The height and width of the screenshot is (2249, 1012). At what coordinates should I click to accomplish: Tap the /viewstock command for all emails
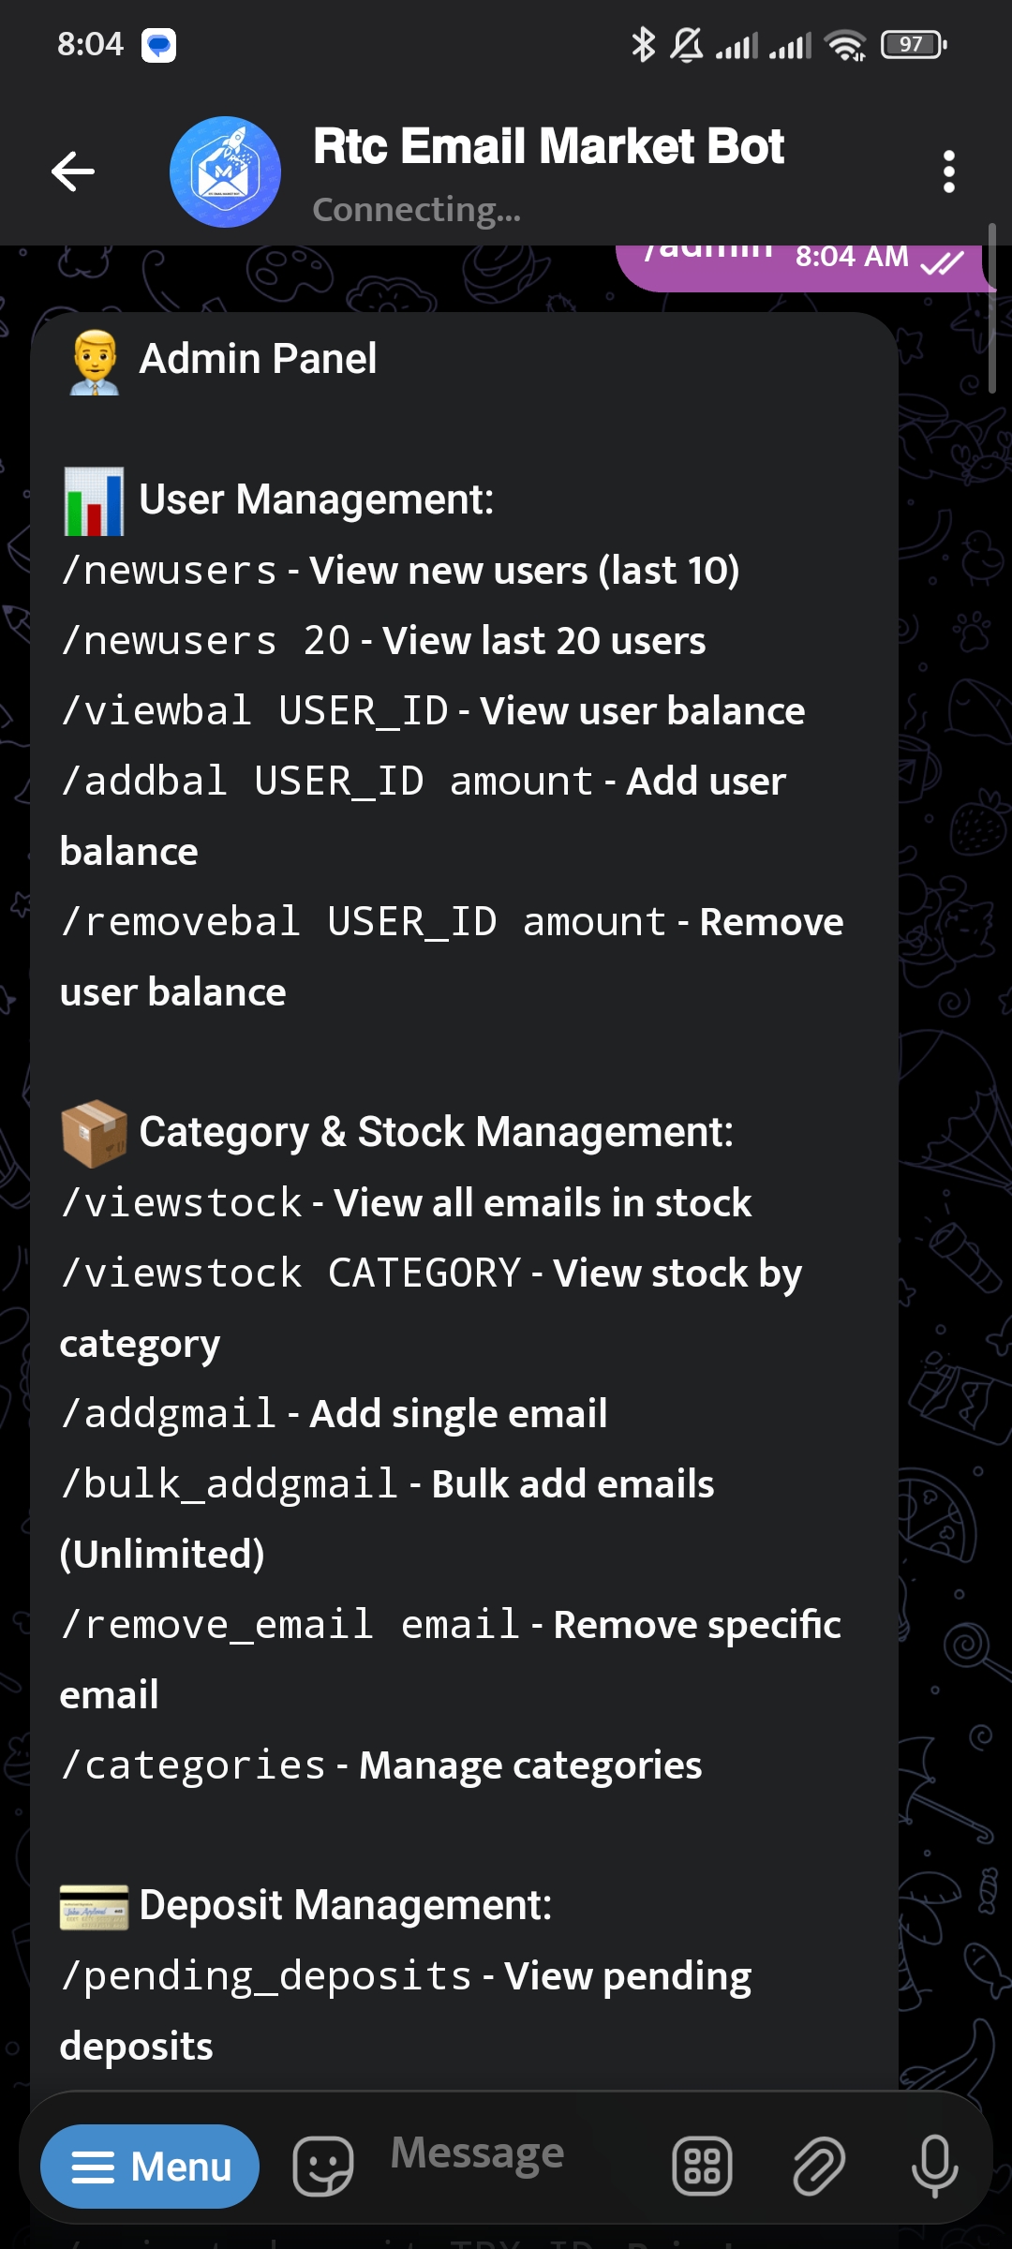182,1203
